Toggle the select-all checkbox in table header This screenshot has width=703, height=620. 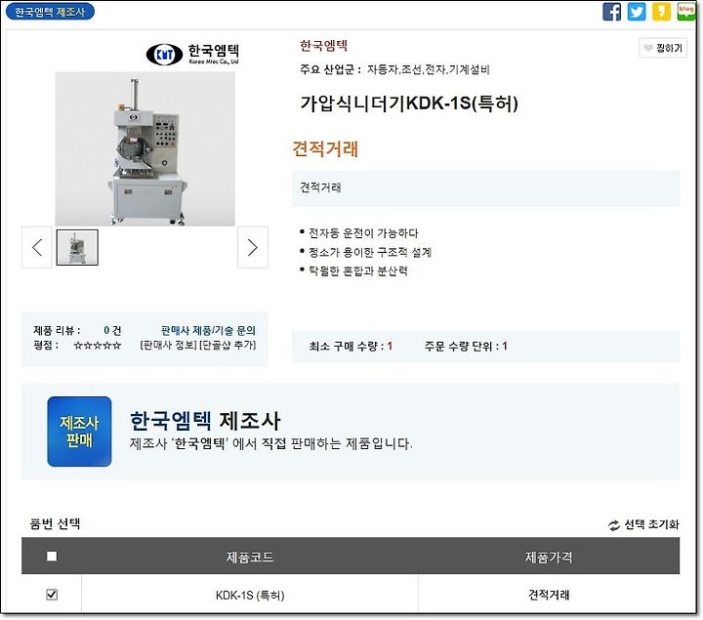52,557
